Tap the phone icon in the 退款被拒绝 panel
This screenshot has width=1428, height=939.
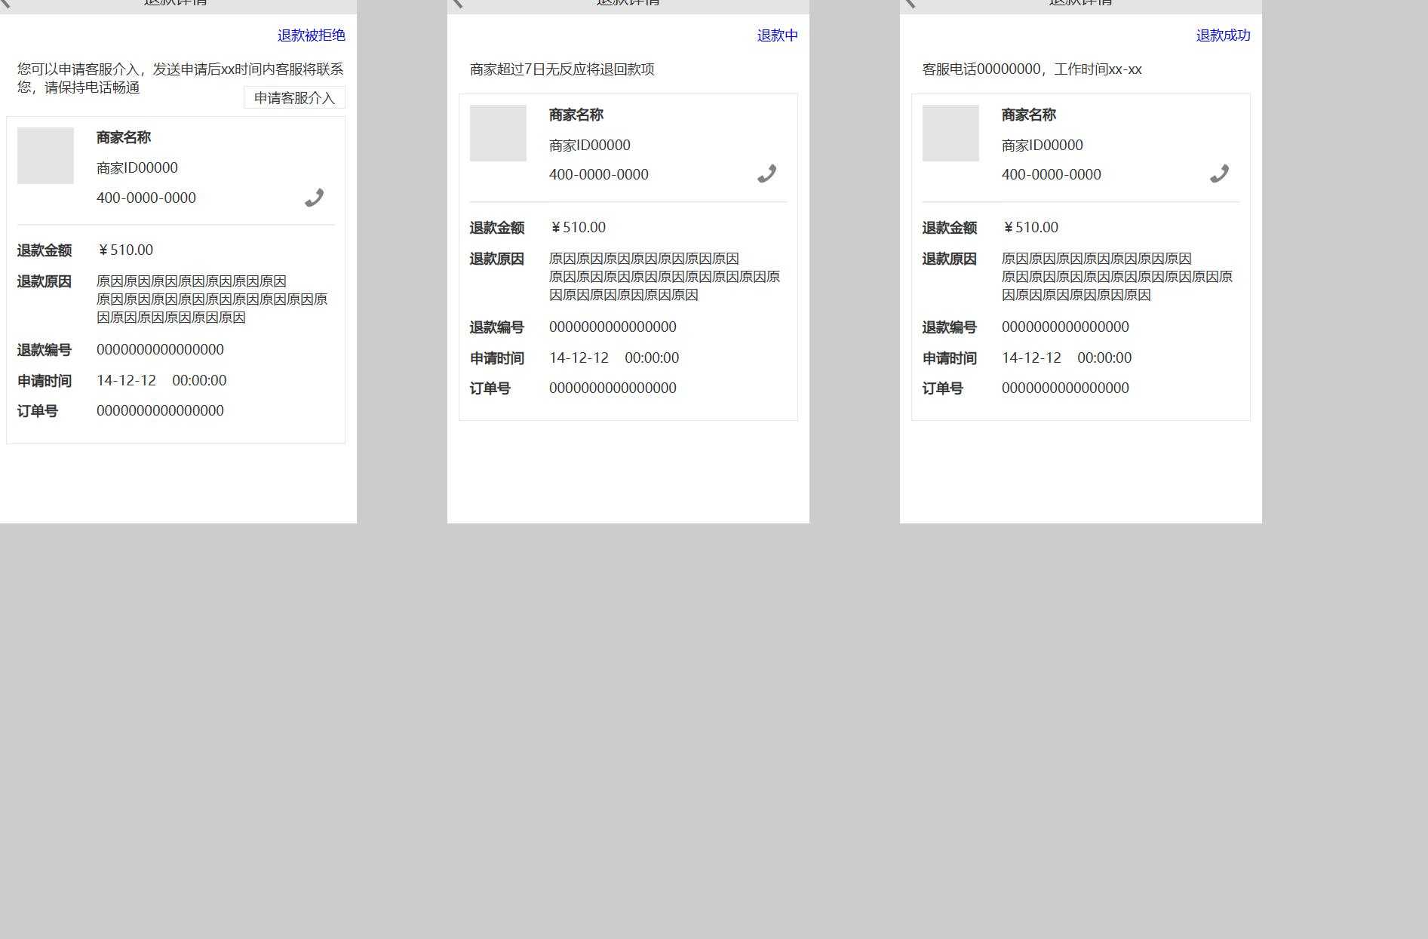[314, 198]
